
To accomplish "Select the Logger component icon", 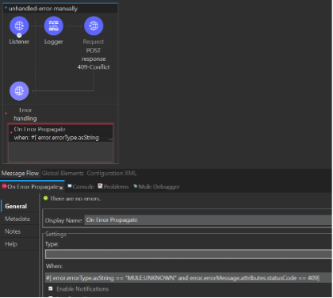I will click(x=54, y=26).
